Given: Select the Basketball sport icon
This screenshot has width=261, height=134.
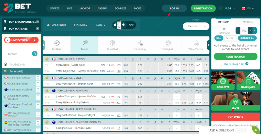Looking at the screenshot, I should [112, 43].
